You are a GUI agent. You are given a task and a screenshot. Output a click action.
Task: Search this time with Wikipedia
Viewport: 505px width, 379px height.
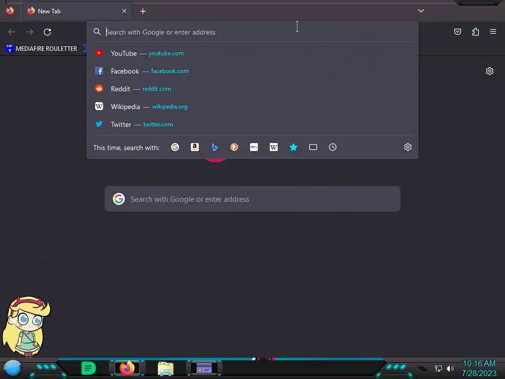[273, 147]
